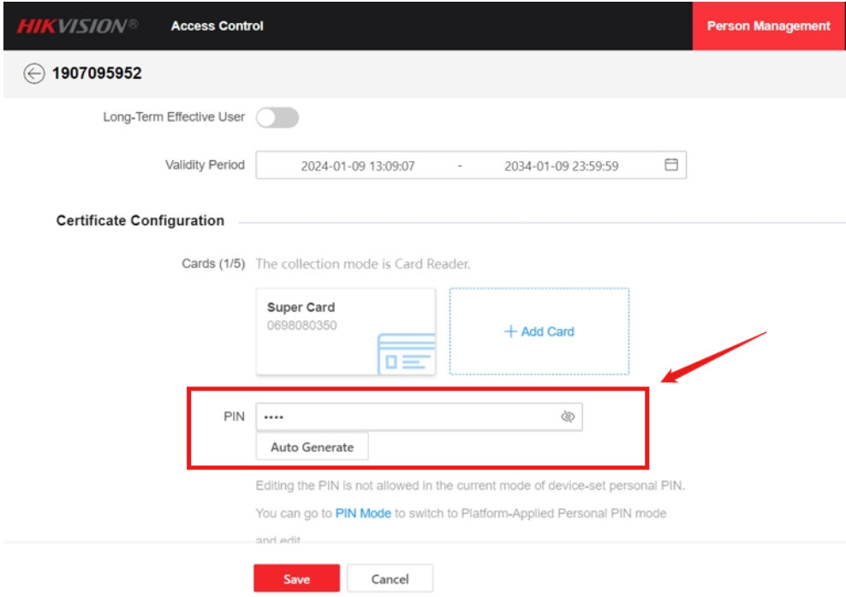The width and height of the screenshot is (846, 597).
Task: Cancel the changes
Action: tap(390, 579)
